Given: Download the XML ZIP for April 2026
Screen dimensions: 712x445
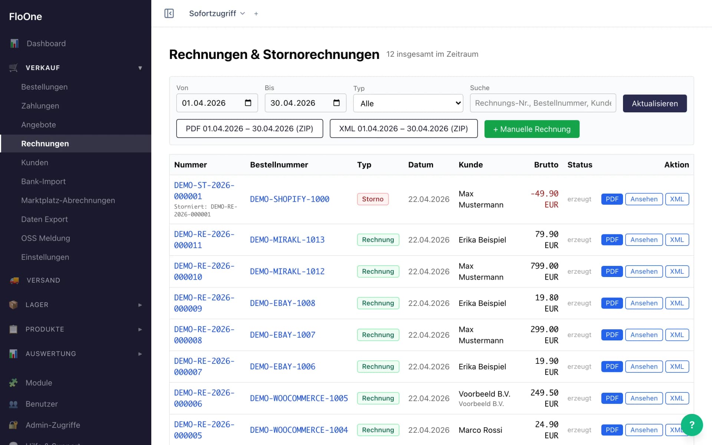Looking at the screenshot, I should (403, 129).
